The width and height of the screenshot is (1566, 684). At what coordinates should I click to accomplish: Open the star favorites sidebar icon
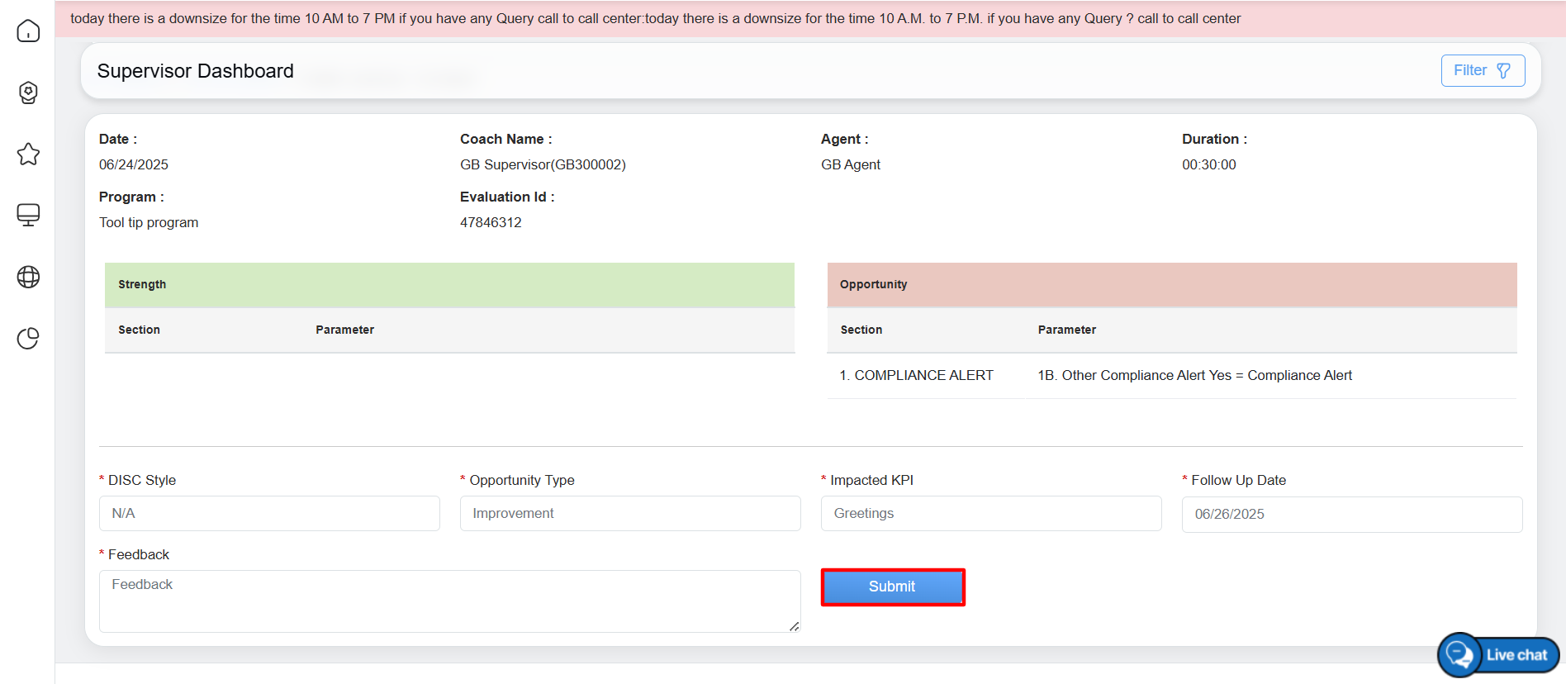tap(28, 154)
